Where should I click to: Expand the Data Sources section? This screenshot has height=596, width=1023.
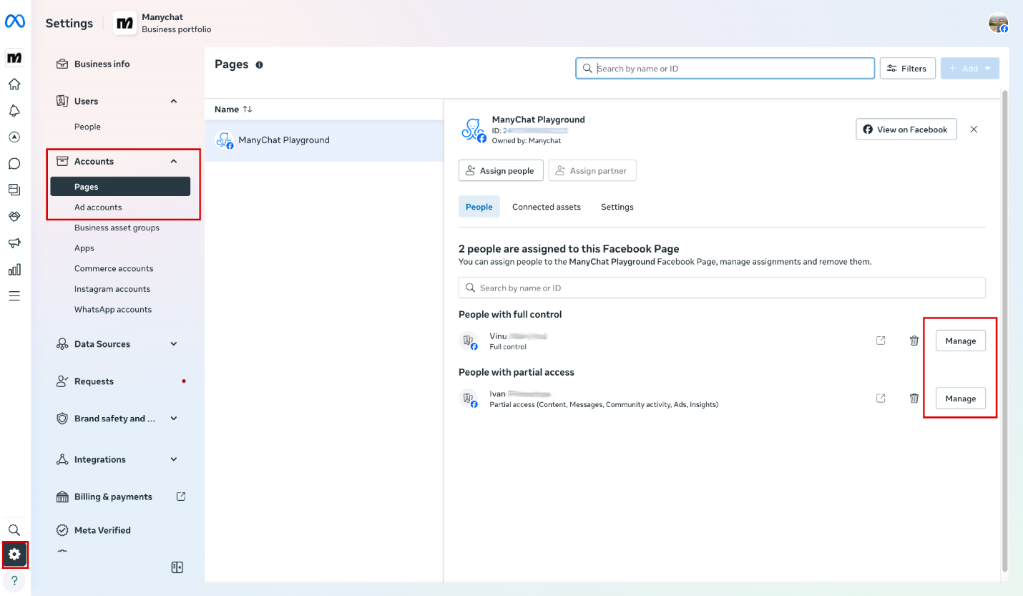pyautogui.click(x=173, y=344)
